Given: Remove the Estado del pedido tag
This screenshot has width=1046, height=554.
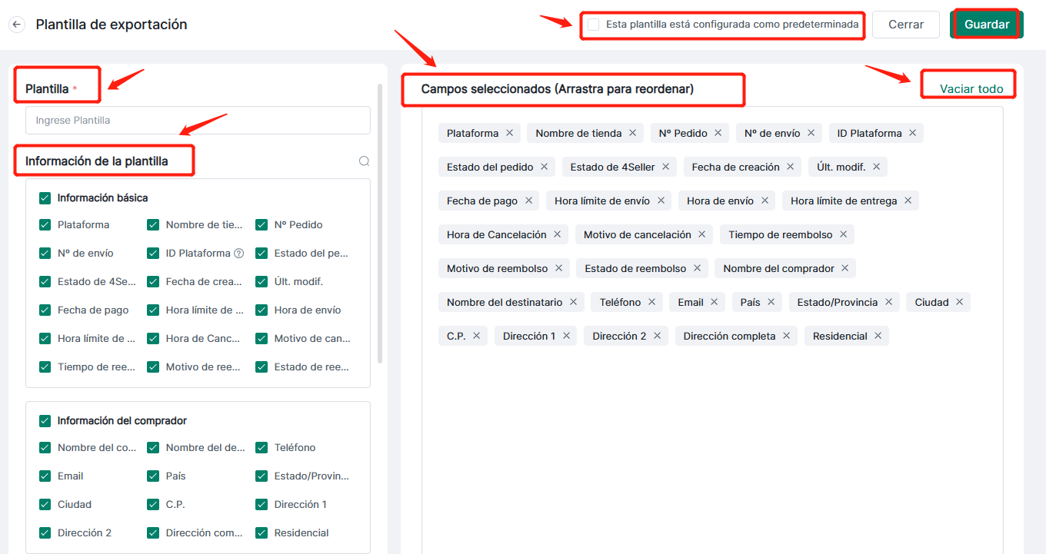Looking at the screenshot, I should 544,167.
